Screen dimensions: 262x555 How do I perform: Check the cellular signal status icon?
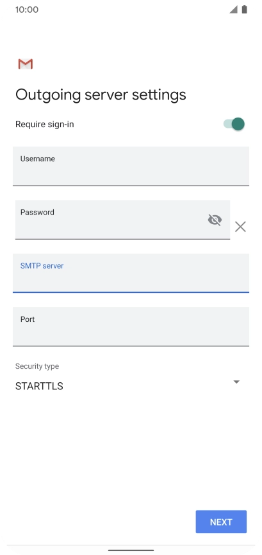point(233,10)
